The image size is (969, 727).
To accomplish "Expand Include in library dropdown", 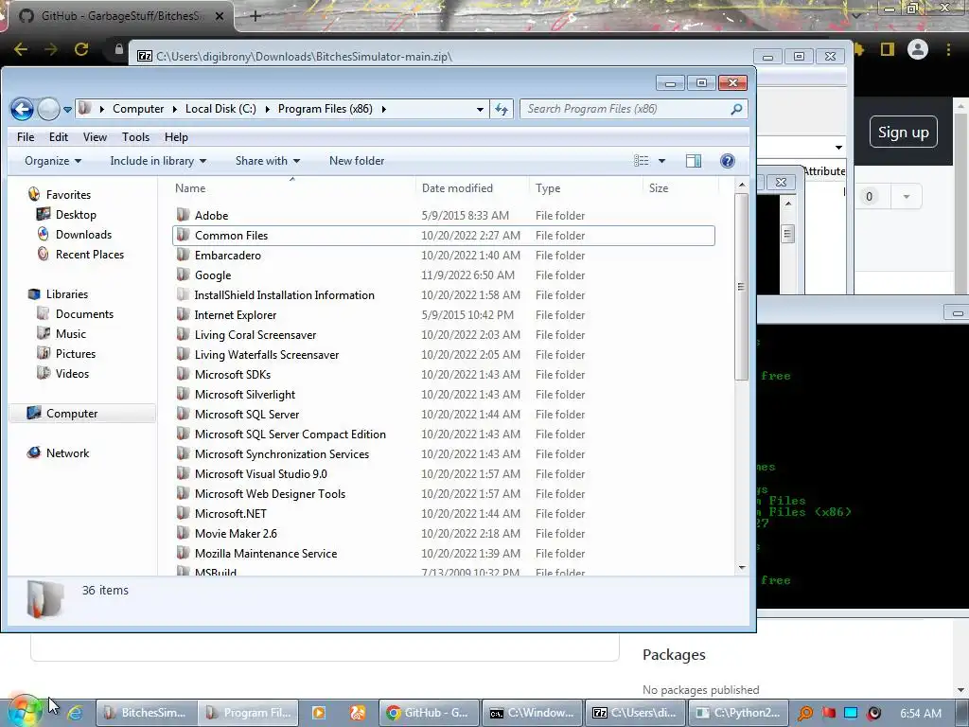I will (158, 161).
